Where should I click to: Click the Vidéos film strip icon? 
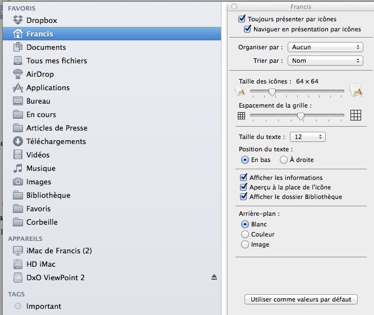pos(18,155)
